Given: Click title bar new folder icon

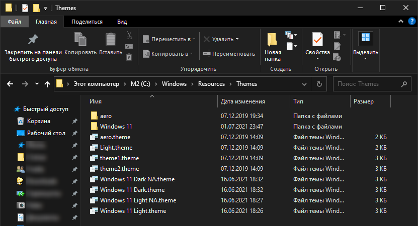Looking at the screenshot, I should click(x=36, y=8).
